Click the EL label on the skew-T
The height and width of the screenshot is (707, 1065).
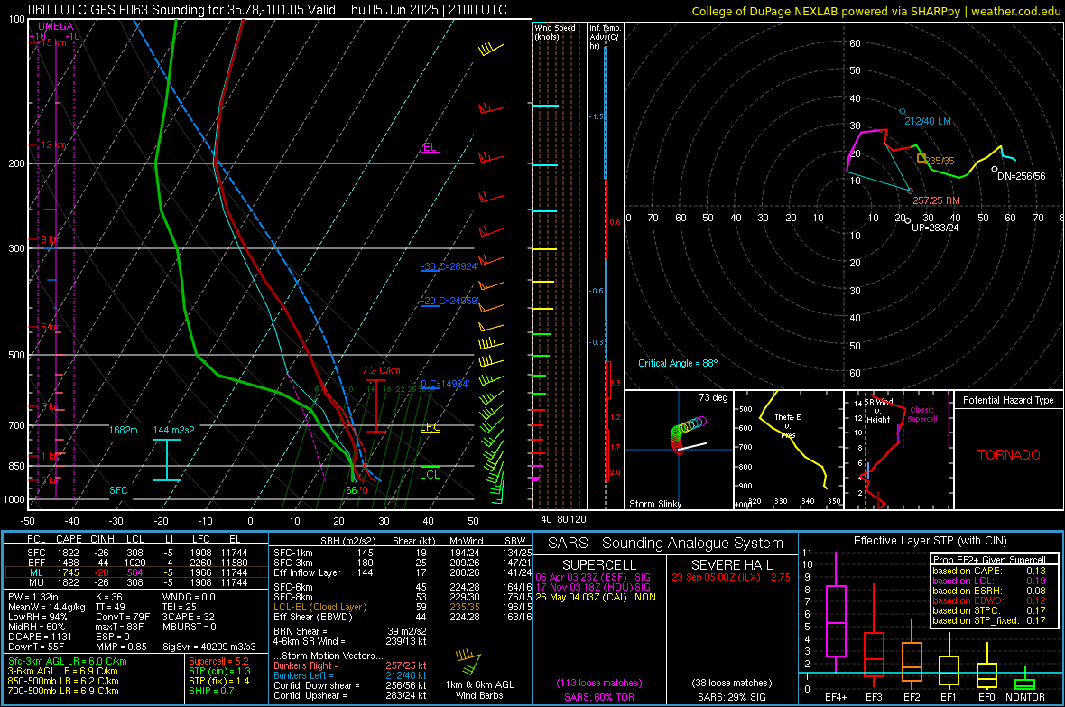pos(430,147)
